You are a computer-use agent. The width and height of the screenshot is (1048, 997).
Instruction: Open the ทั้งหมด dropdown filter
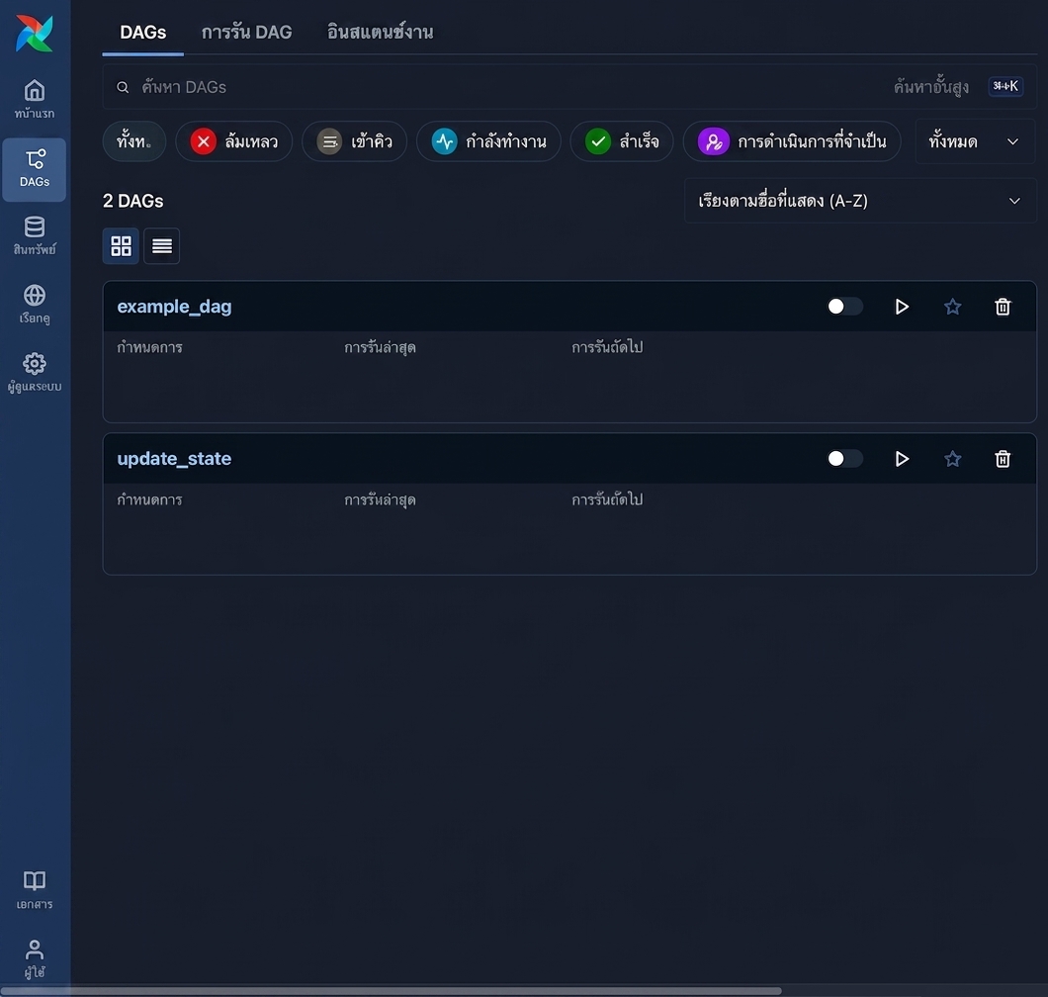click(x=975, y=141)
